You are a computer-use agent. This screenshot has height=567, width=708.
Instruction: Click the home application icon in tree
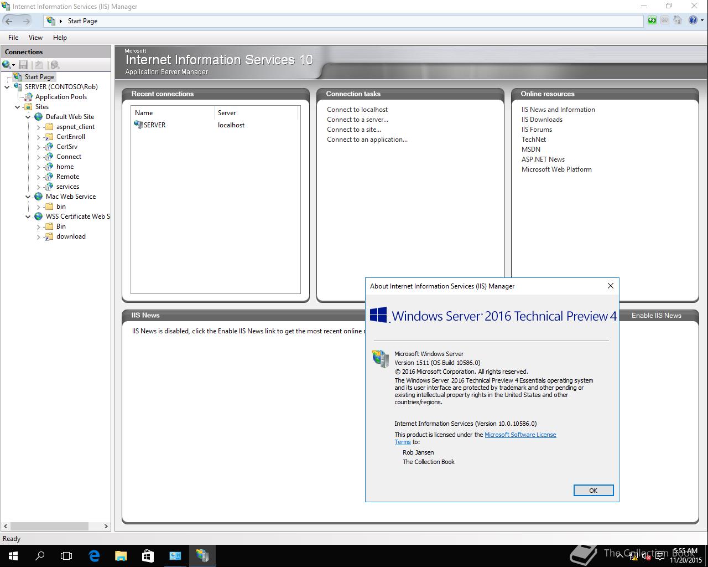coord(49,167)
